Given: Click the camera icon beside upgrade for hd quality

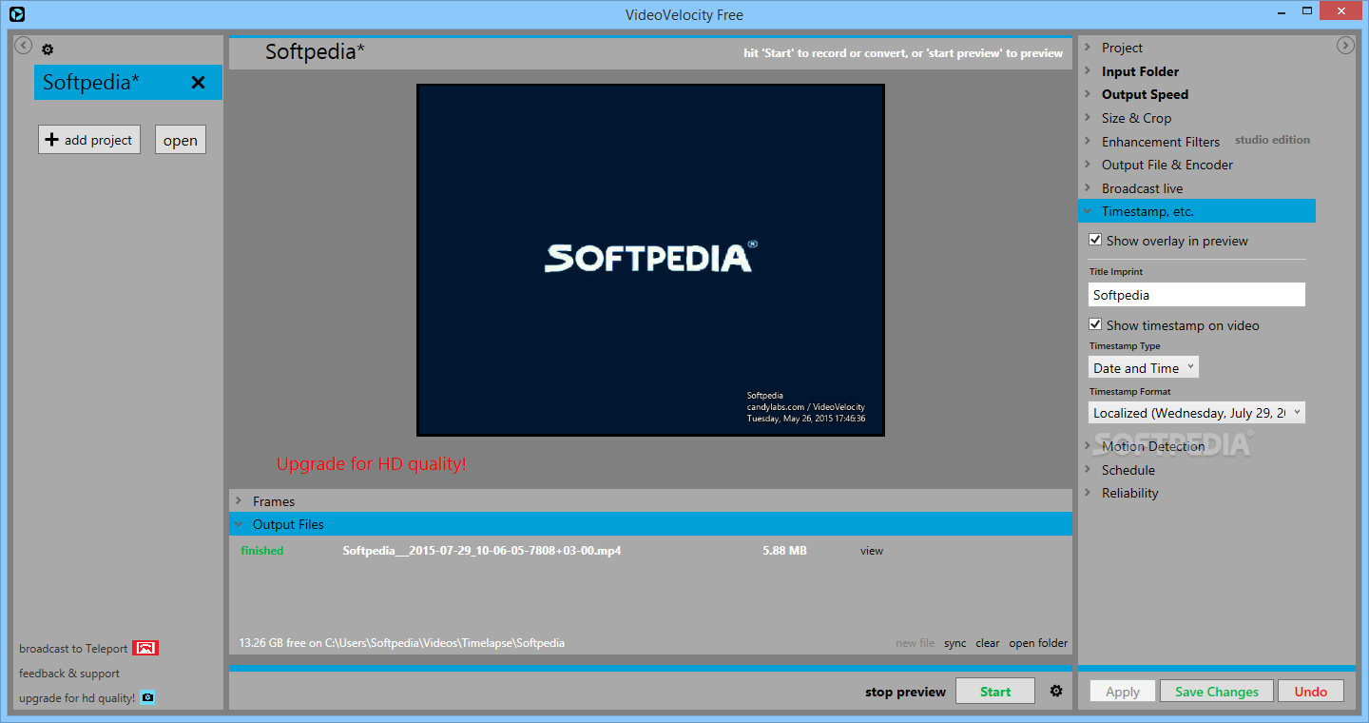Looking at the screenshot, I should pos(147,697).
